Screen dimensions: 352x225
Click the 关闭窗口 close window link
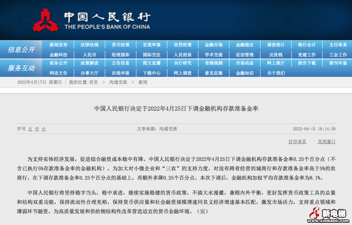[326, 141]
